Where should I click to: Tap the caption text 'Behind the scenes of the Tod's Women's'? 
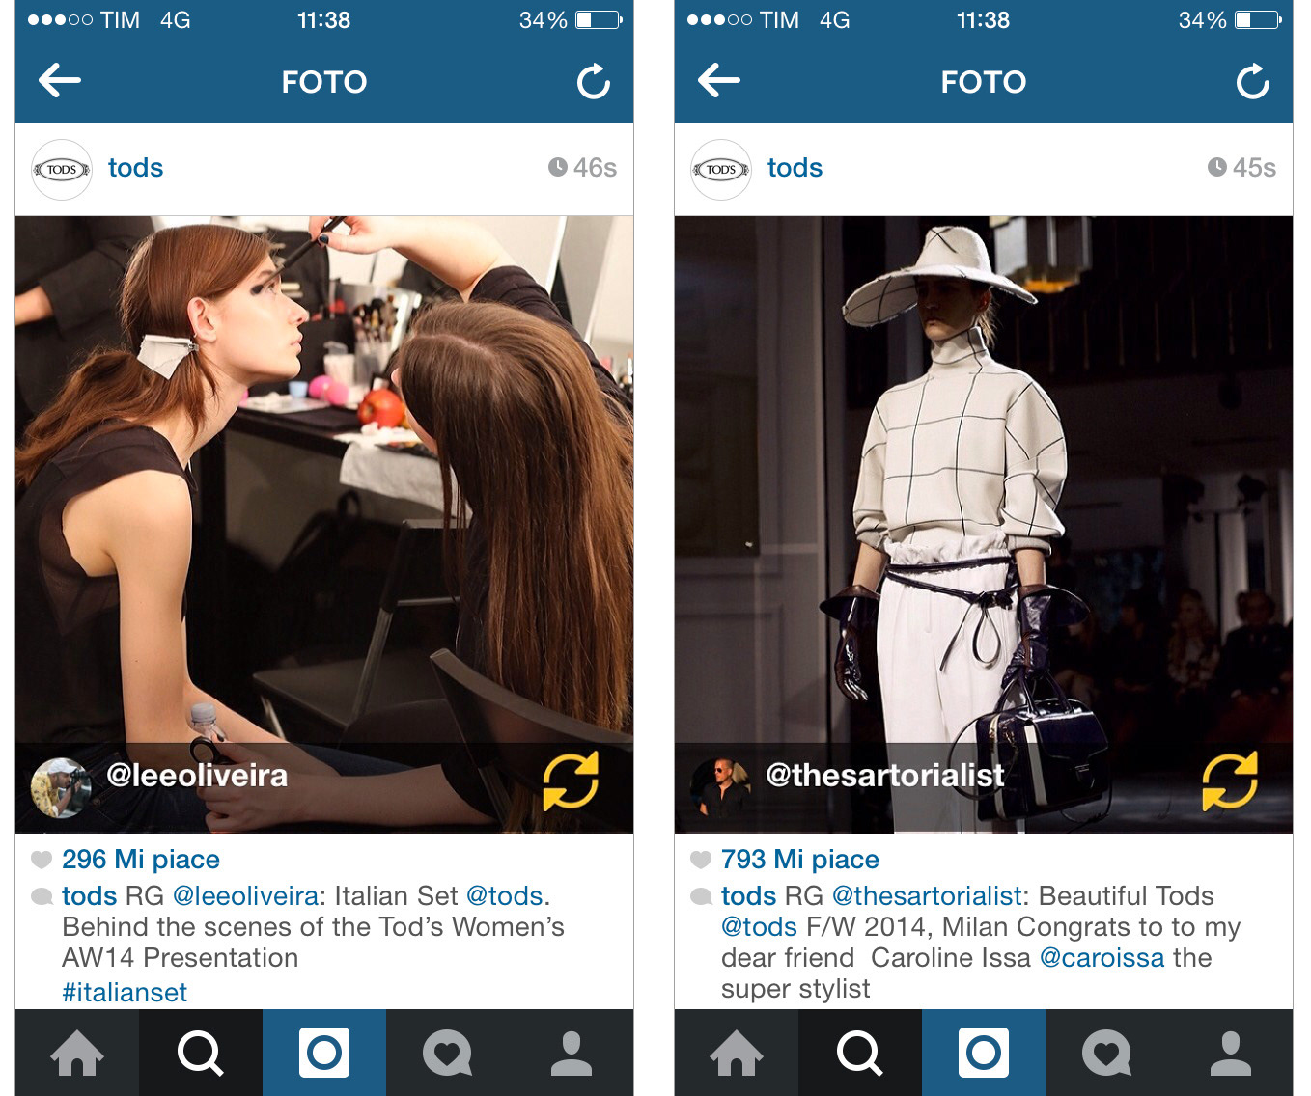tap(313, 926)
